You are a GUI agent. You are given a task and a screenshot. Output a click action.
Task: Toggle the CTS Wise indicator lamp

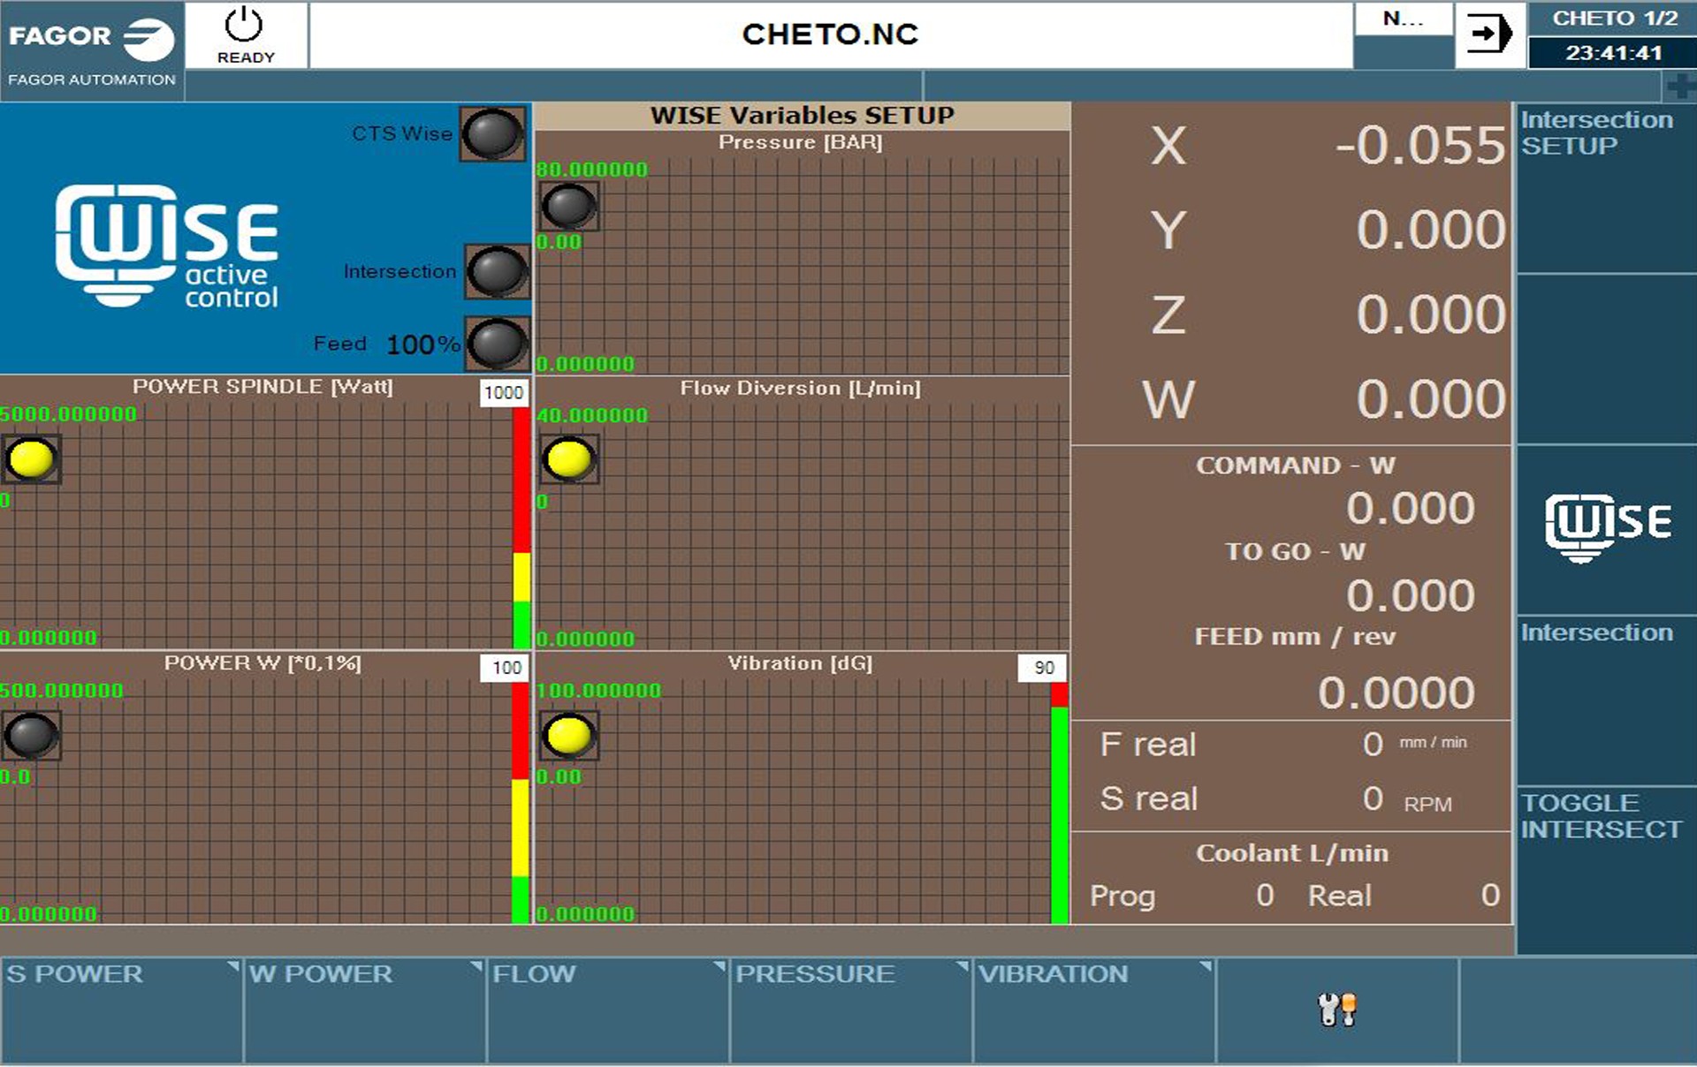pos(492,133)
